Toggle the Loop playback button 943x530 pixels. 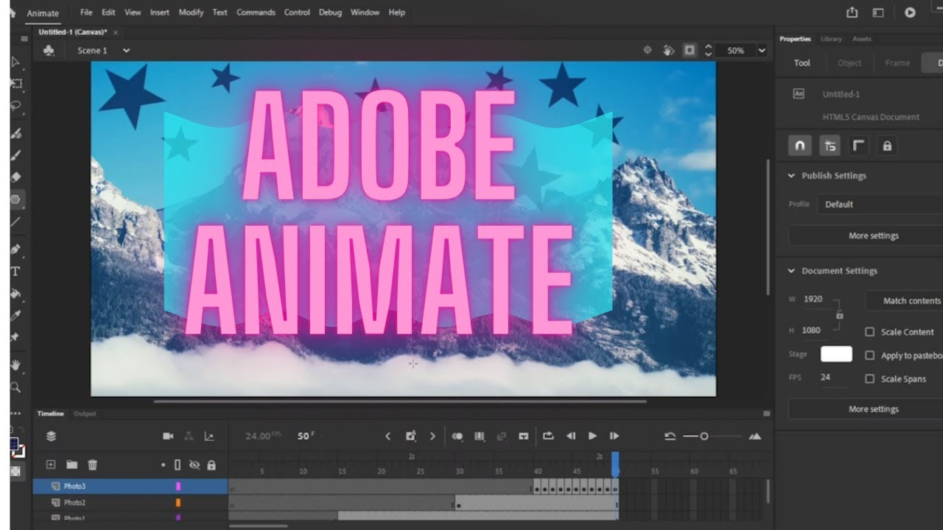(x=548, y=437)
